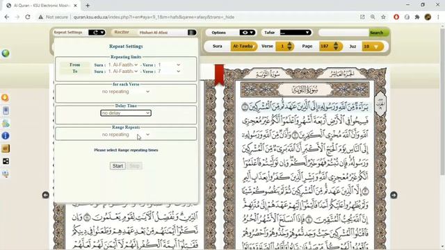
Task: Click verse 1 end marker in page
Action: point(245,107)
